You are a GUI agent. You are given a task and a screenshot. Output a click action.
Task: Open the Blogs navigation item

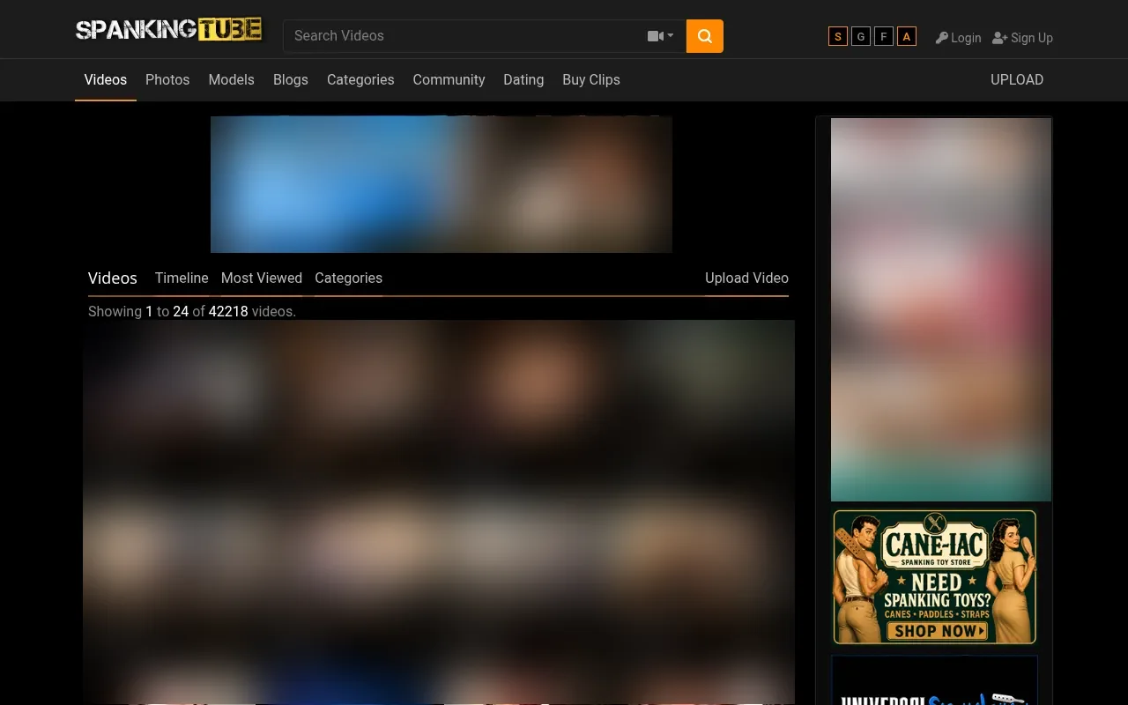click(291, 79)
